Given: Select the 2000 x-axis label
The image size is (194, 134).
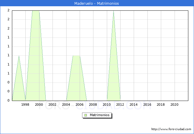Looking at the screenshot, I should (39, 105).
